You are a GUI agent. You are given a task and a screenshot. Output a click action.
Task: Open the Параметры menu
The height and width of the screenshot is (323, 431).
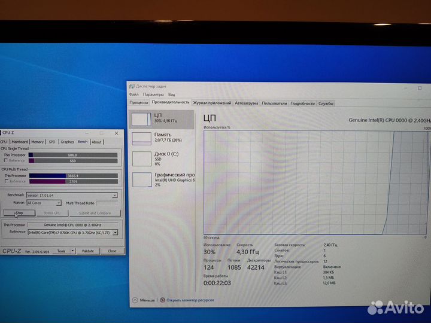[153, 95]
